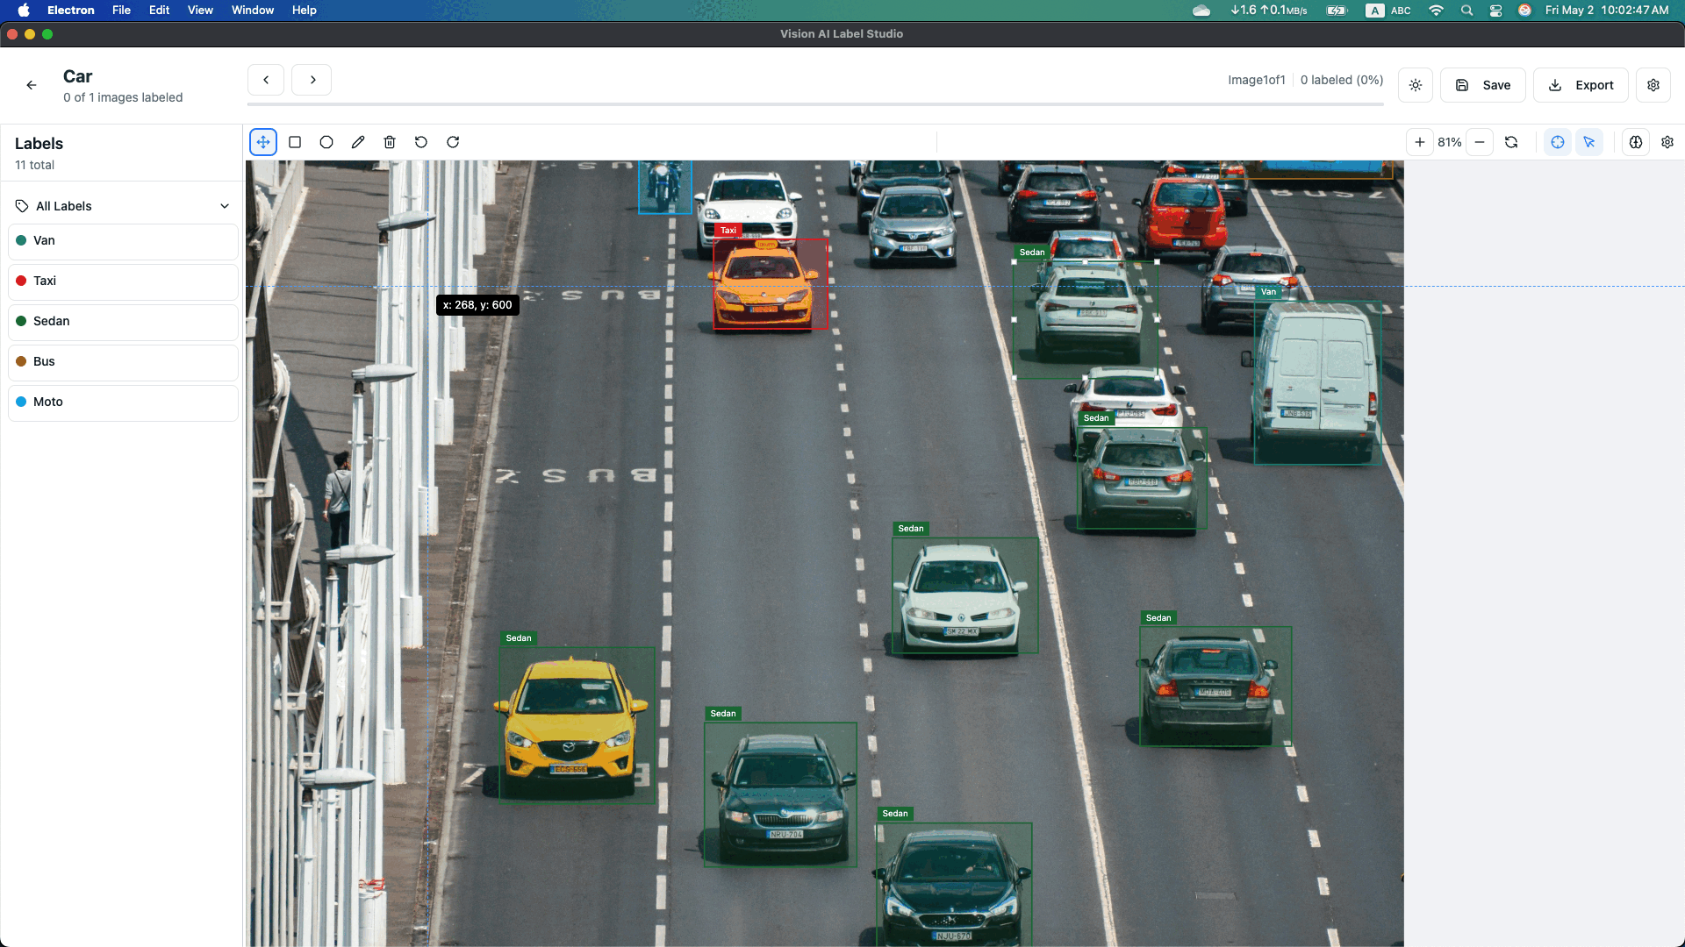Click the undo arrow icon
Viewport: 1685px width, 947px height.
[x=421, y=142]
